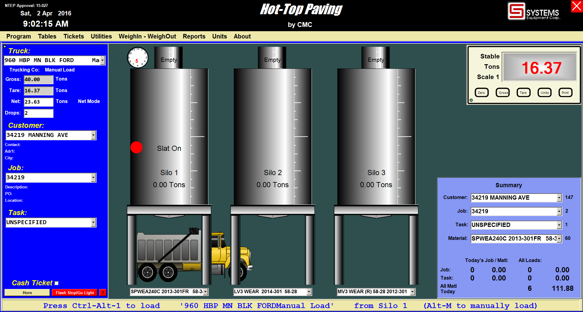Viewport: 583px width, 312px height.
Task: Click the Units scale button
Action: point(545,93)
